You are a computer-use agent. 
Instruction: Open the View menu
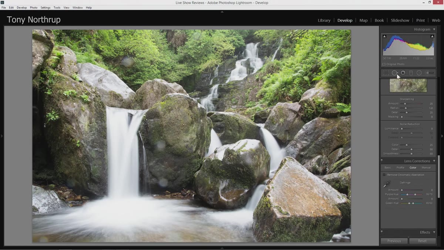pyautogui.click(x=67, y=7)
